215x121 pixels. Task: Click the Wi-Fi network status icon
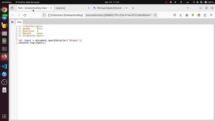(194, 2)
